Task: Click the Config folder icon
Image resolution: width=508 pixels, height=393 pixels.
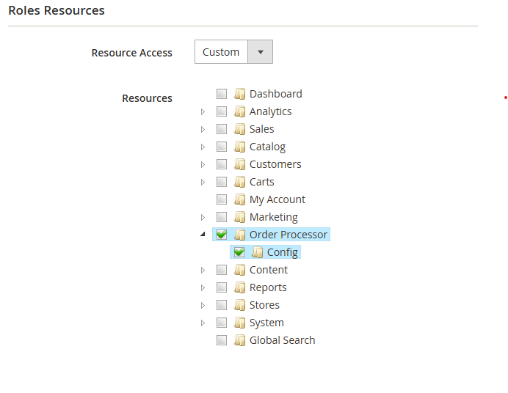Action: 257,252
